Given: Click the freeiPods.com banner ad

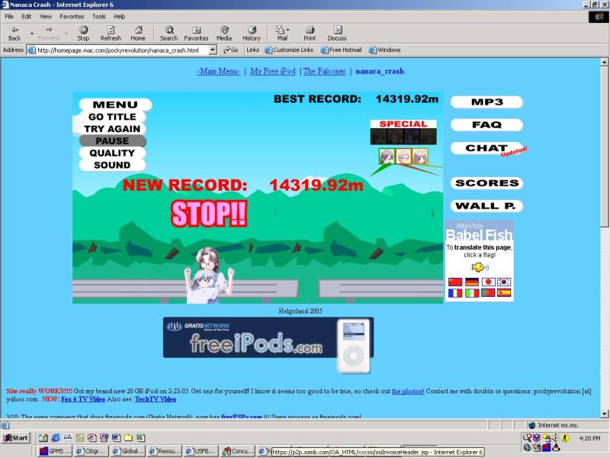Looking at the screenshot, I should 268,337.
